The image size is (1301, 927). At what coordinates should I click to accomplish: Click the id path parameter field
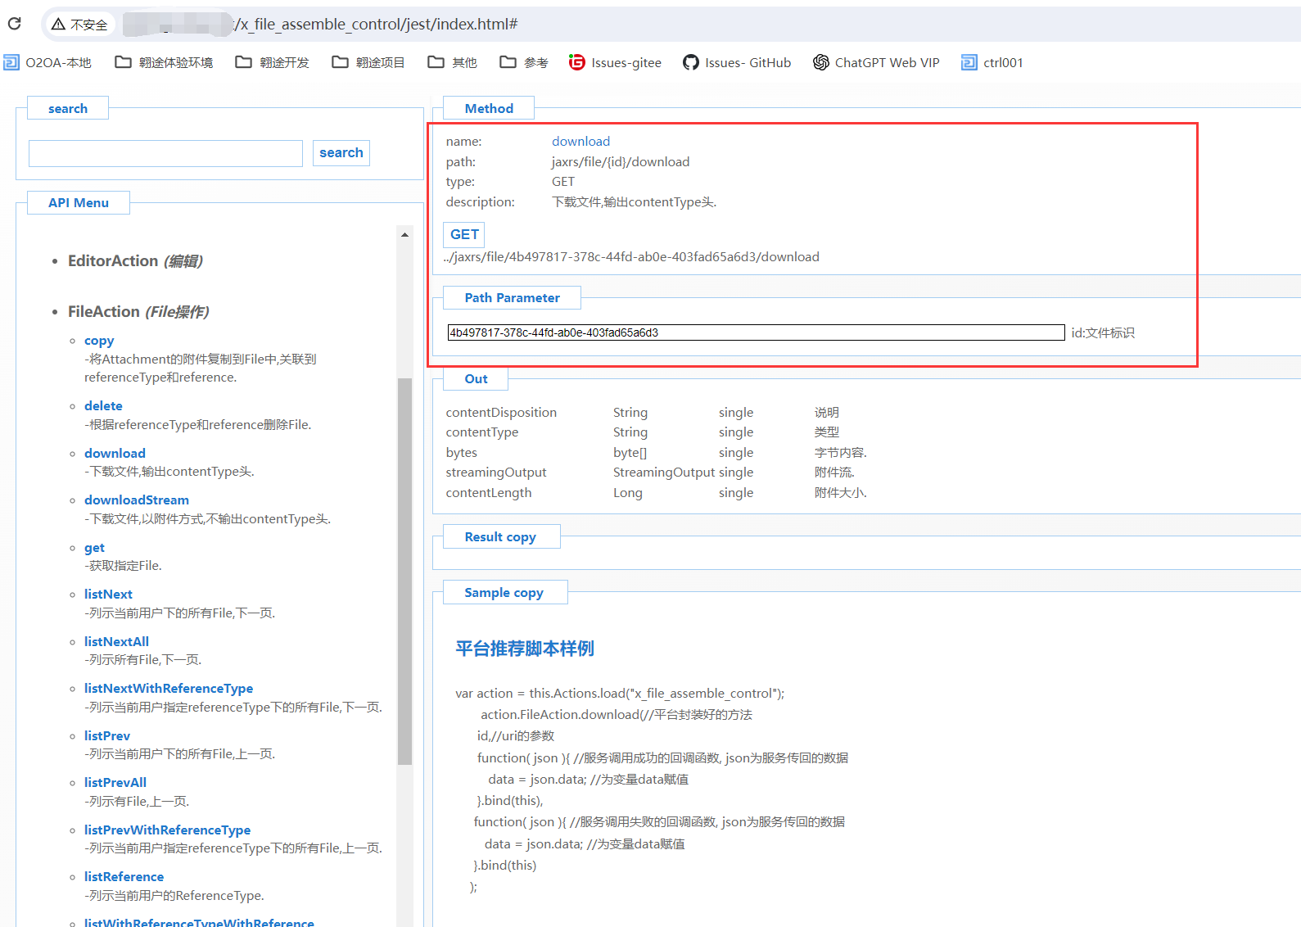(x=755, y=332)
